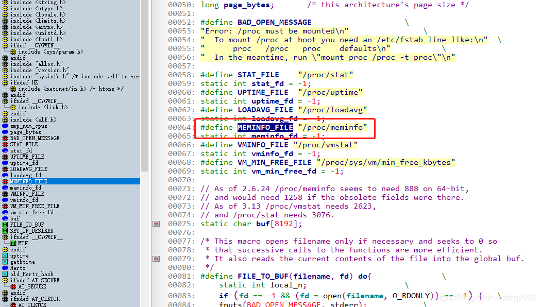Click the green M icon beside FILE_TO_BUF
541x307 pixels.
pos(5,225)
